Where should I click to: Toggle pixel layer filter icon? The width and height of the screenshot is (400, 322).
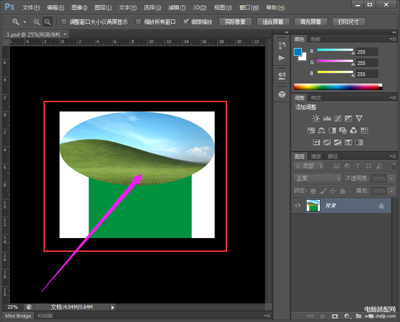[337, 166]
